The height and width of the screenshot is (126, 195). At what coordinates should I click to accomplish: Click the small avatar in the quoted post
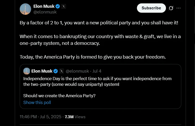[x=27, y=71]
